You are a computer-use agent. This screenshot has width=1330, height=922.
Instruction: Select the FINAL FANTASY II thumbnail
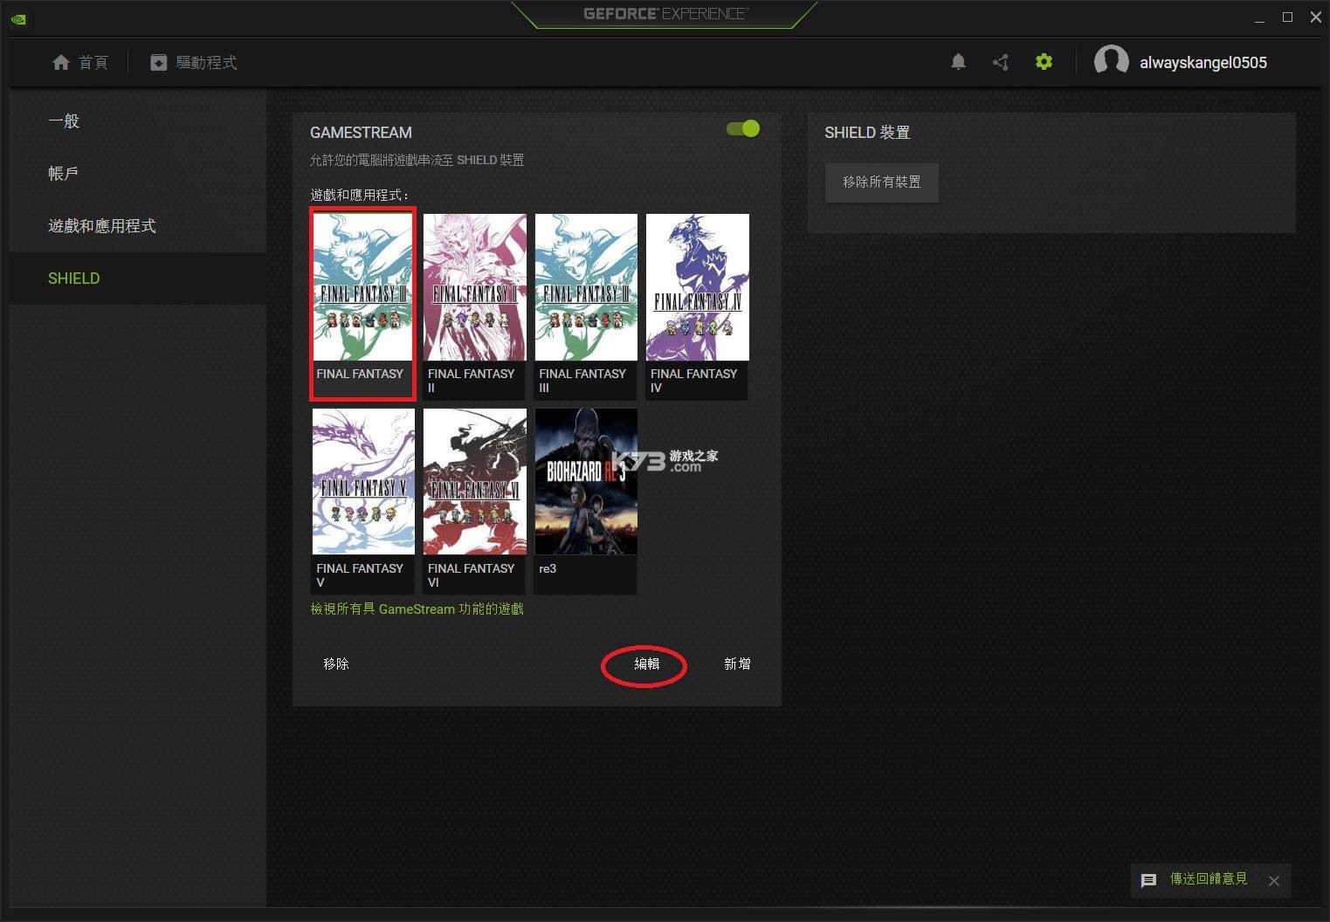tap(473, 287)
